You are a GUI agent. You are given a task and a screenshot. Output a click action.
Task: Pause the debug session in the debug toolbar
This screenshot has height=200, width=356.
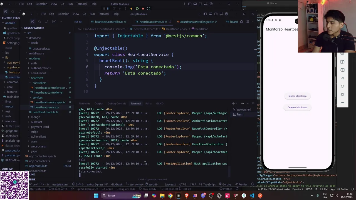[108, 9]
